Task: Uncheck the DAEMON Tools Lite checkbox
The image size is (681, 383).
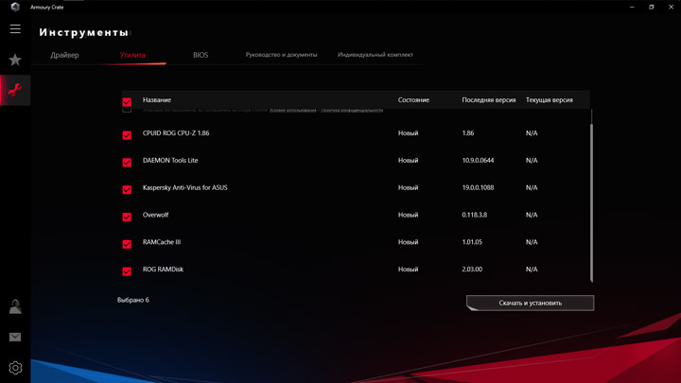Action: 127,163
